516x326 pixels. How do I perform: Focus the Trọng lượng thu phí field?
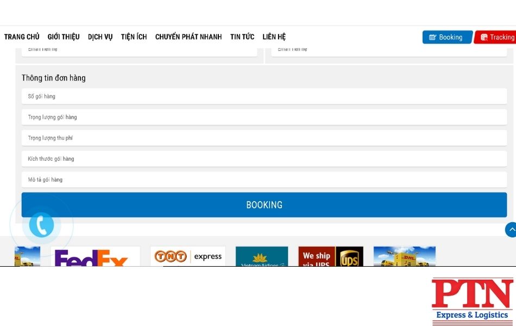pos(265,138)
